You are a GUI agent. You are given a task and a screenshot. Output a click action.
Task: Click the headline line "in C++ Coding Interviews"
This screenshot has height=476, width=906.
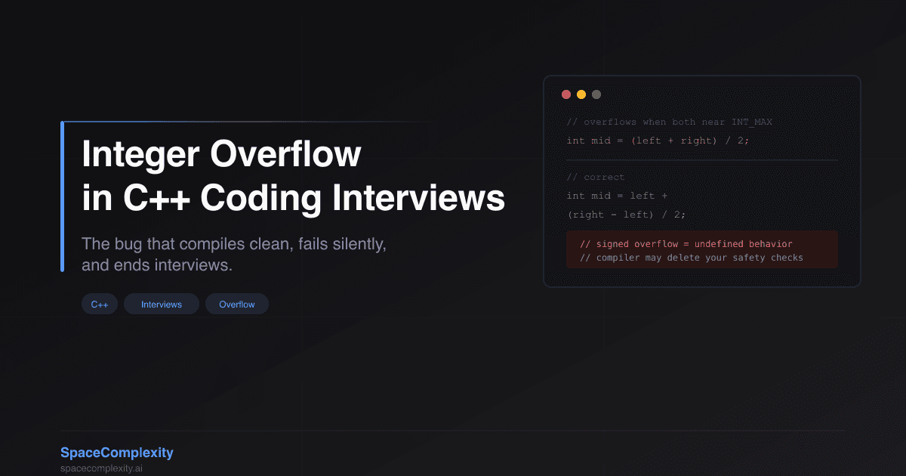pos(293,198)
